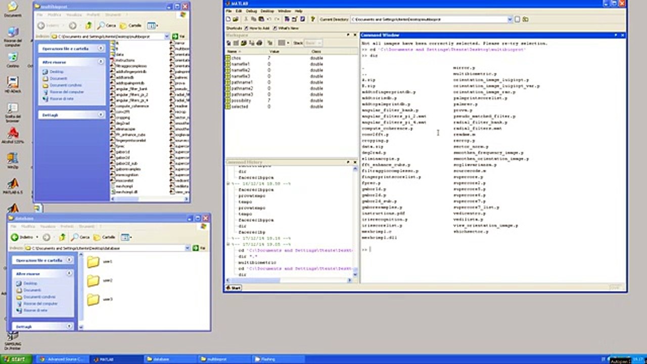Go up one directory level in MATLAB

click(x=526, y=19)
